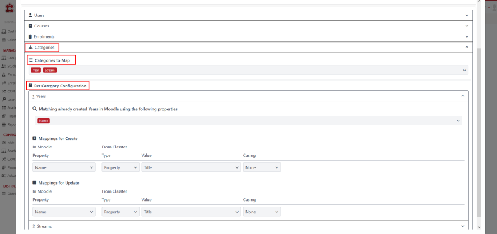The image size is (497, 234).
Task: Click the Stream tag in Categories to Map
Action: (50, 70)
